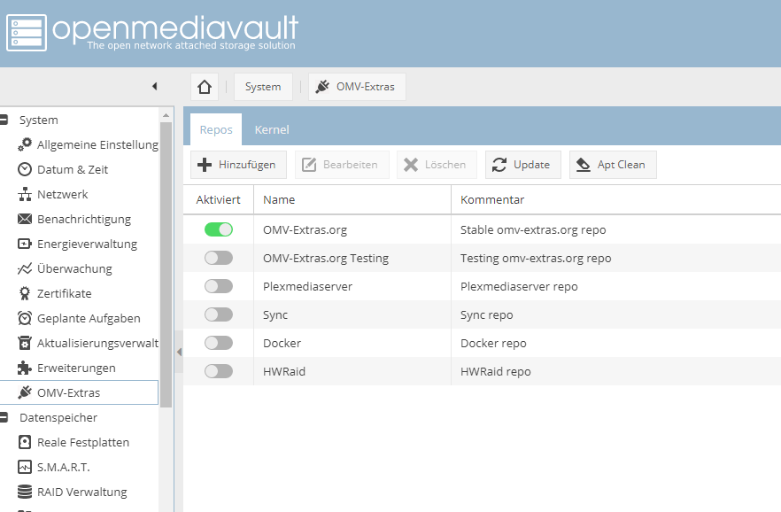Image resolution: width=781 pixels, height=512 pixels.
Task: Enable the HWRaid repo toggle
Action: point(219,371)
